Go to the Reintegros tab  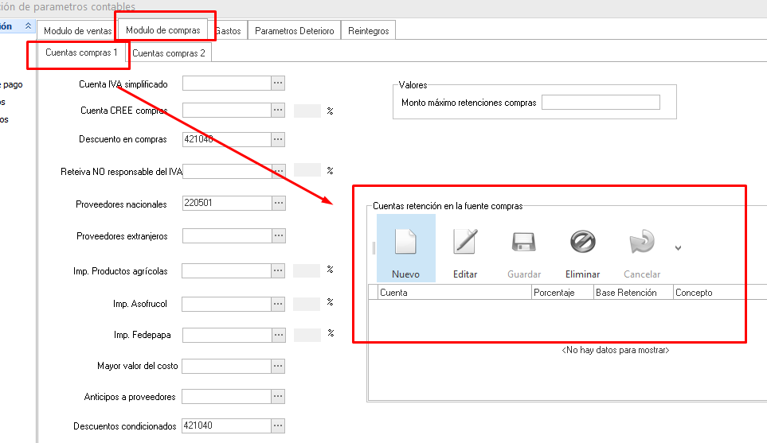click(x=369, y=31)
